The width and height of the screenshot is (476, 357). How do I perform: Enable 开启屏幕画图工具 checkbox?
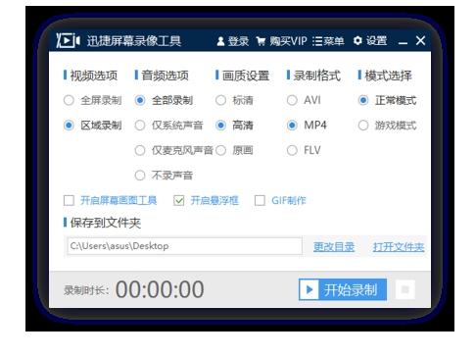[x=69, y=200]
